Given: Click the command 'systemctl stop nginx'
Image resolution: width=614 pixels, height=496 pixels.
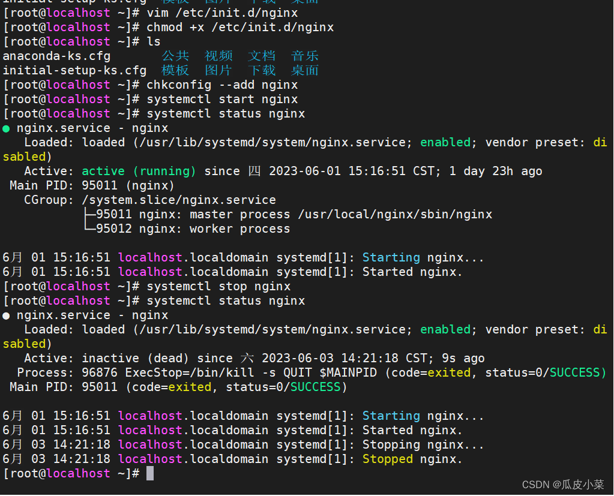Looking at the screenshot, I should (218, 286).
